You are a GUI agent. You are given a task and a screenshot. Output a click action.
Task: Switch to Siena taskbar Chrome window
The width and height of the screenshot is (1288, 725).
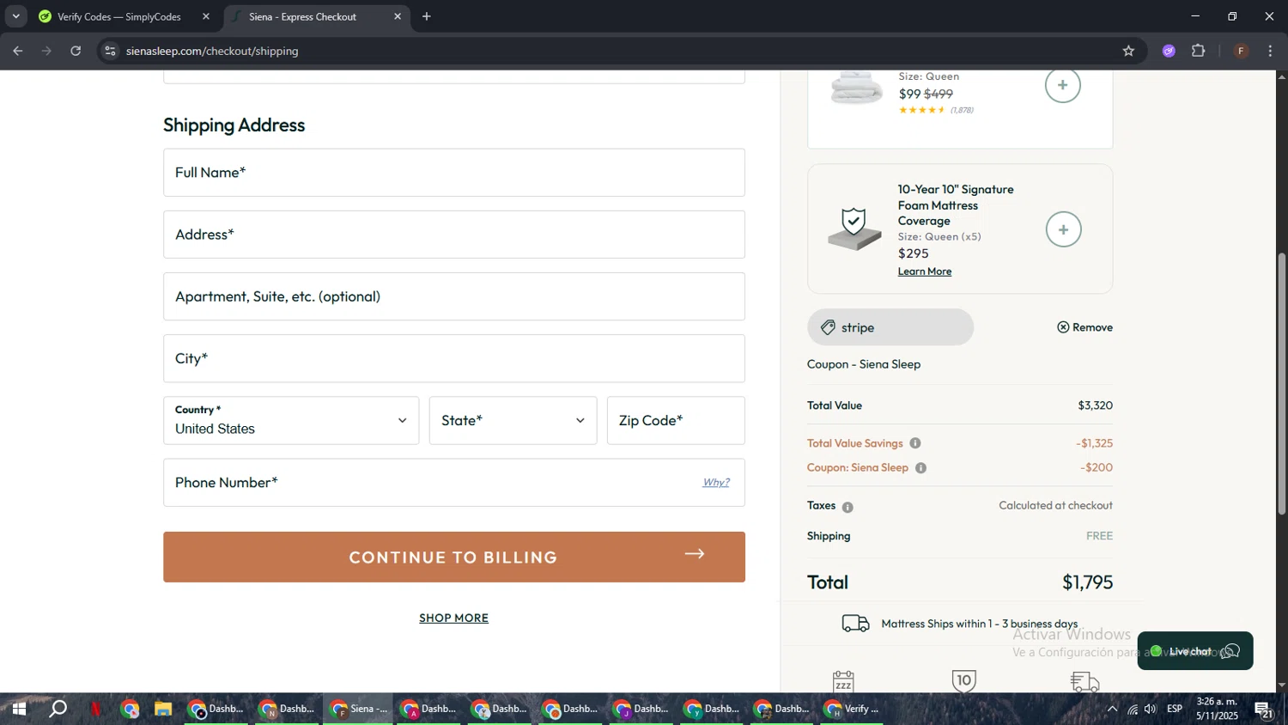pos(358,709)
